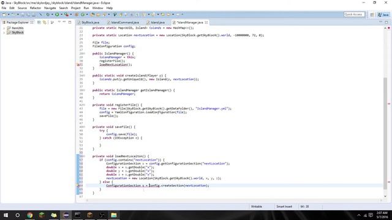Toggle Link with Editor in Package Explorer
Viewport: 392px width, 220px height.
pos(45,23)
